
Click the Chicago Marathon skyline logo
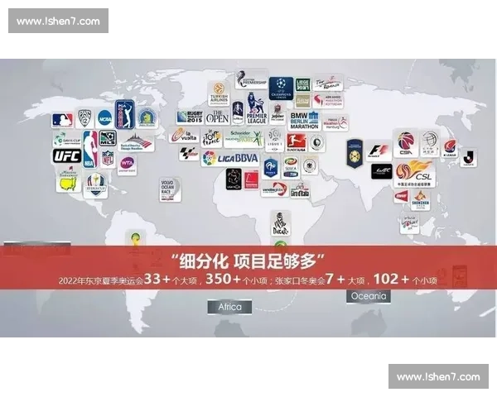point(136,143)
